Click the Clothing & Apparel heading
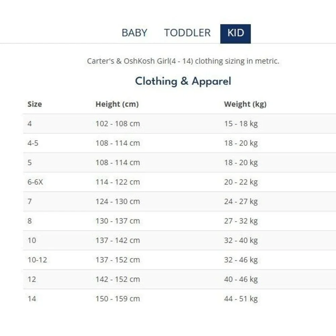 [x=183, y=81]
